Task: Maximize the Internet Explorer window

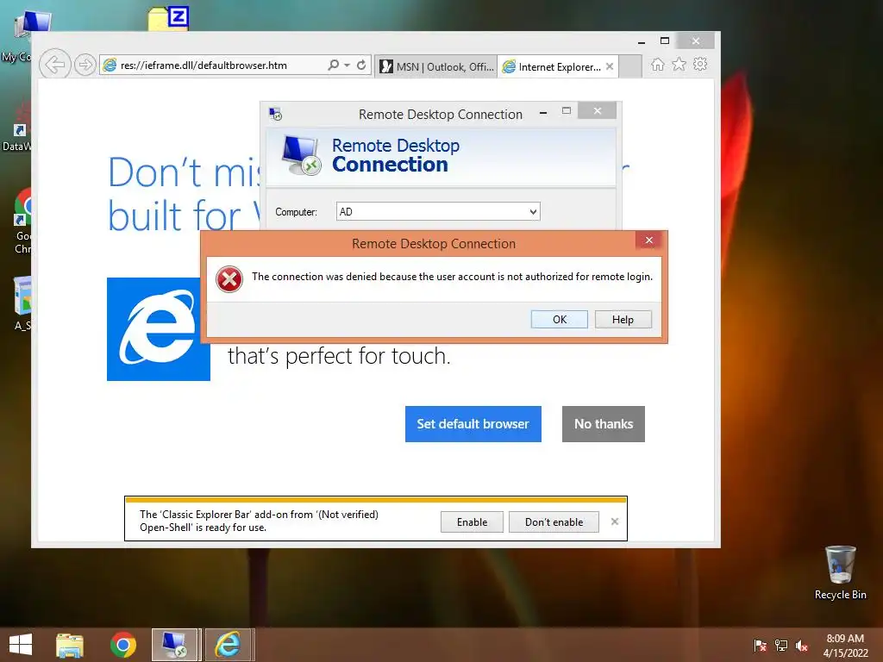Action: tap(665, 41)
